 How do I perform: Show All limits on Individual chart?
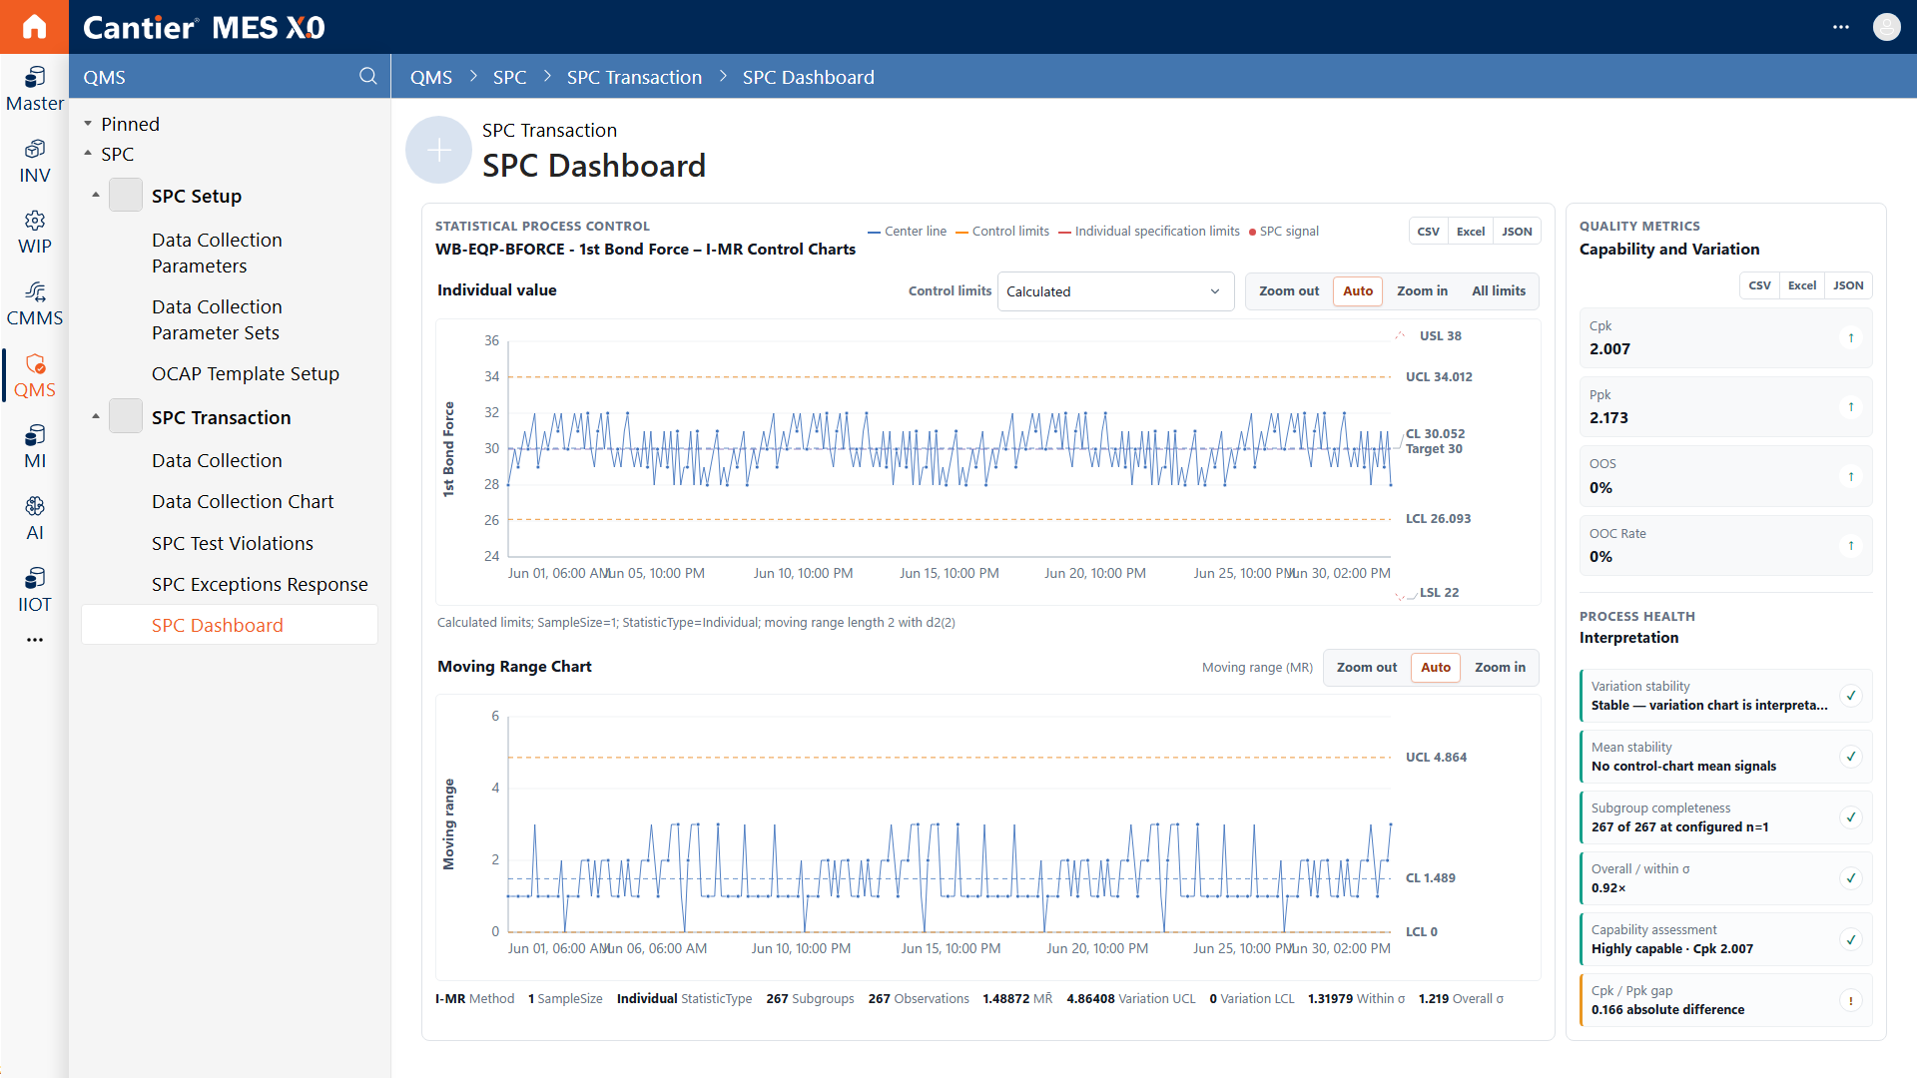click(x=1499, y=291)
